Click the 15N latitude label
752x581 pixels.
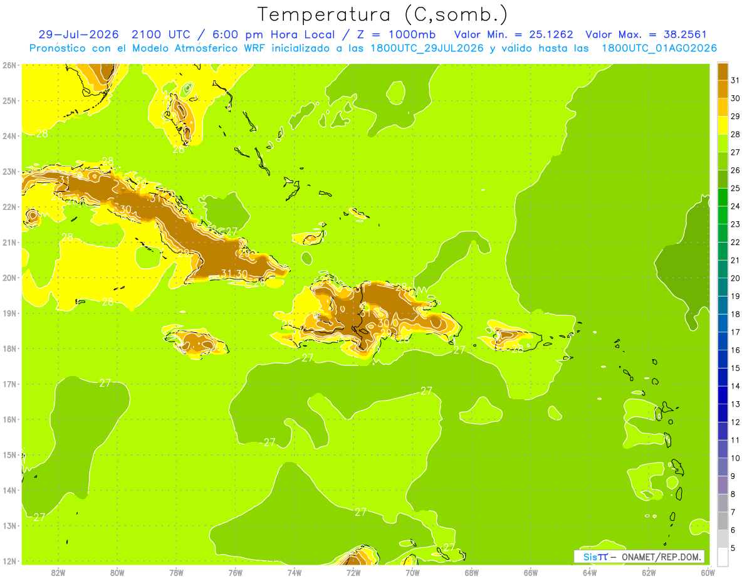9,455
